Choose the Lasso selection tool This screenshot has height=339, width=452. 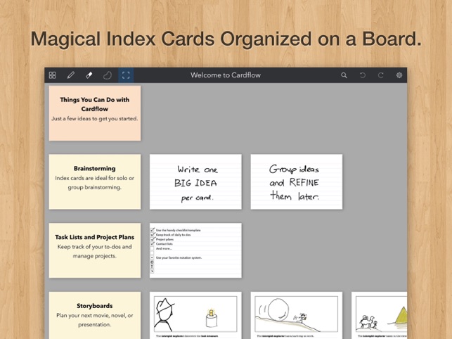click(x=108, y=75)
